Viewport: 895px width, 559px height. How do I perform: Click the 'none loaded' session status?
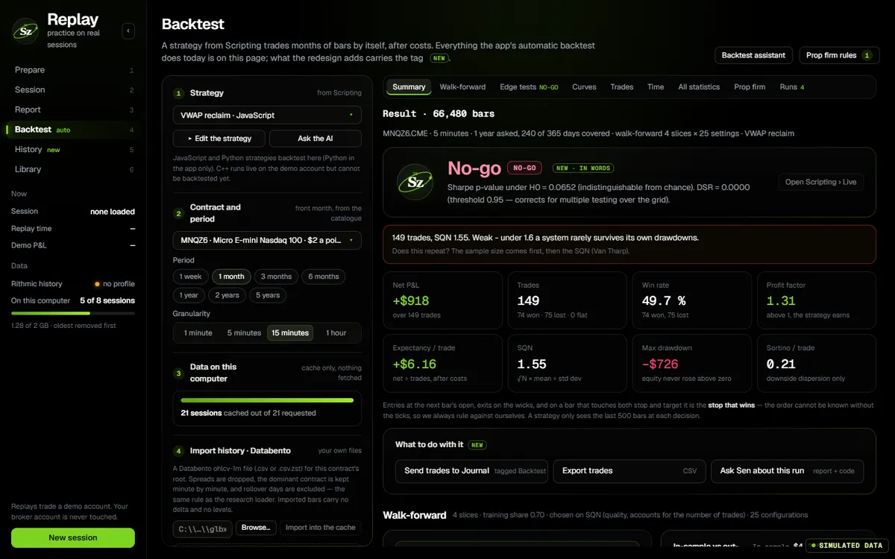point(113,212)
